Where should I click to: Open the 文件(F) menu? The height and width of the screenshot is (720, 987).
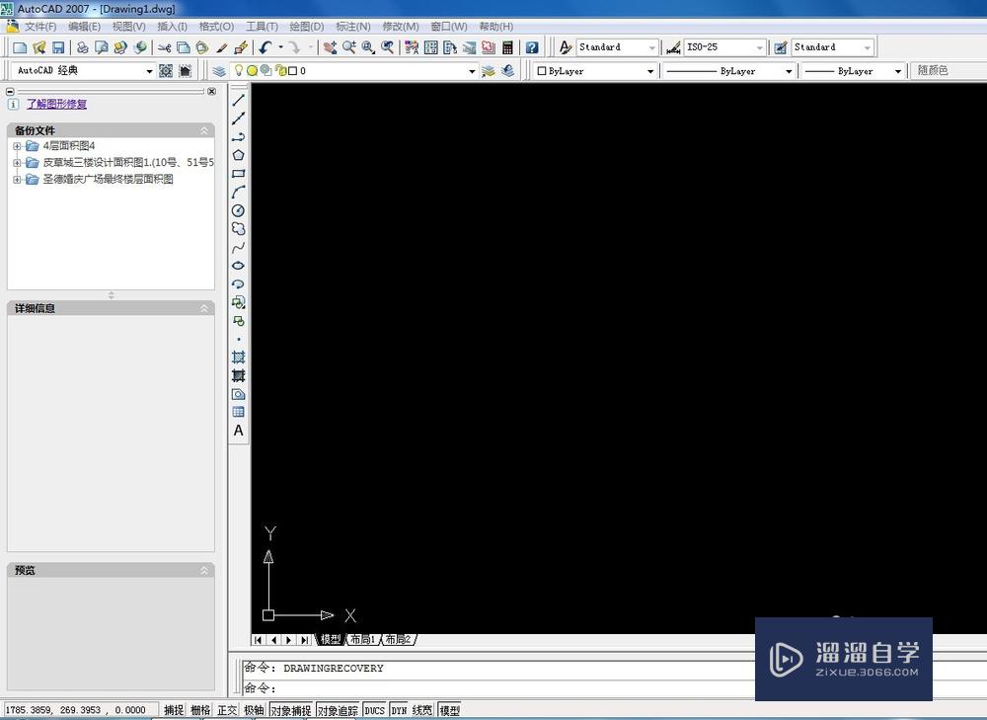40,27
